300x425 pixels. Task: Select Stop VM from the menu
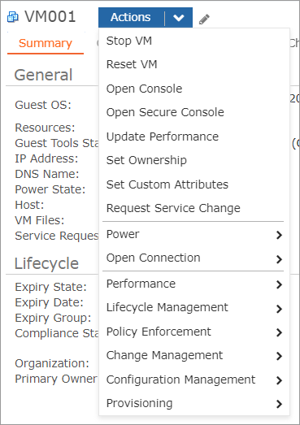(x=194, y=41)
